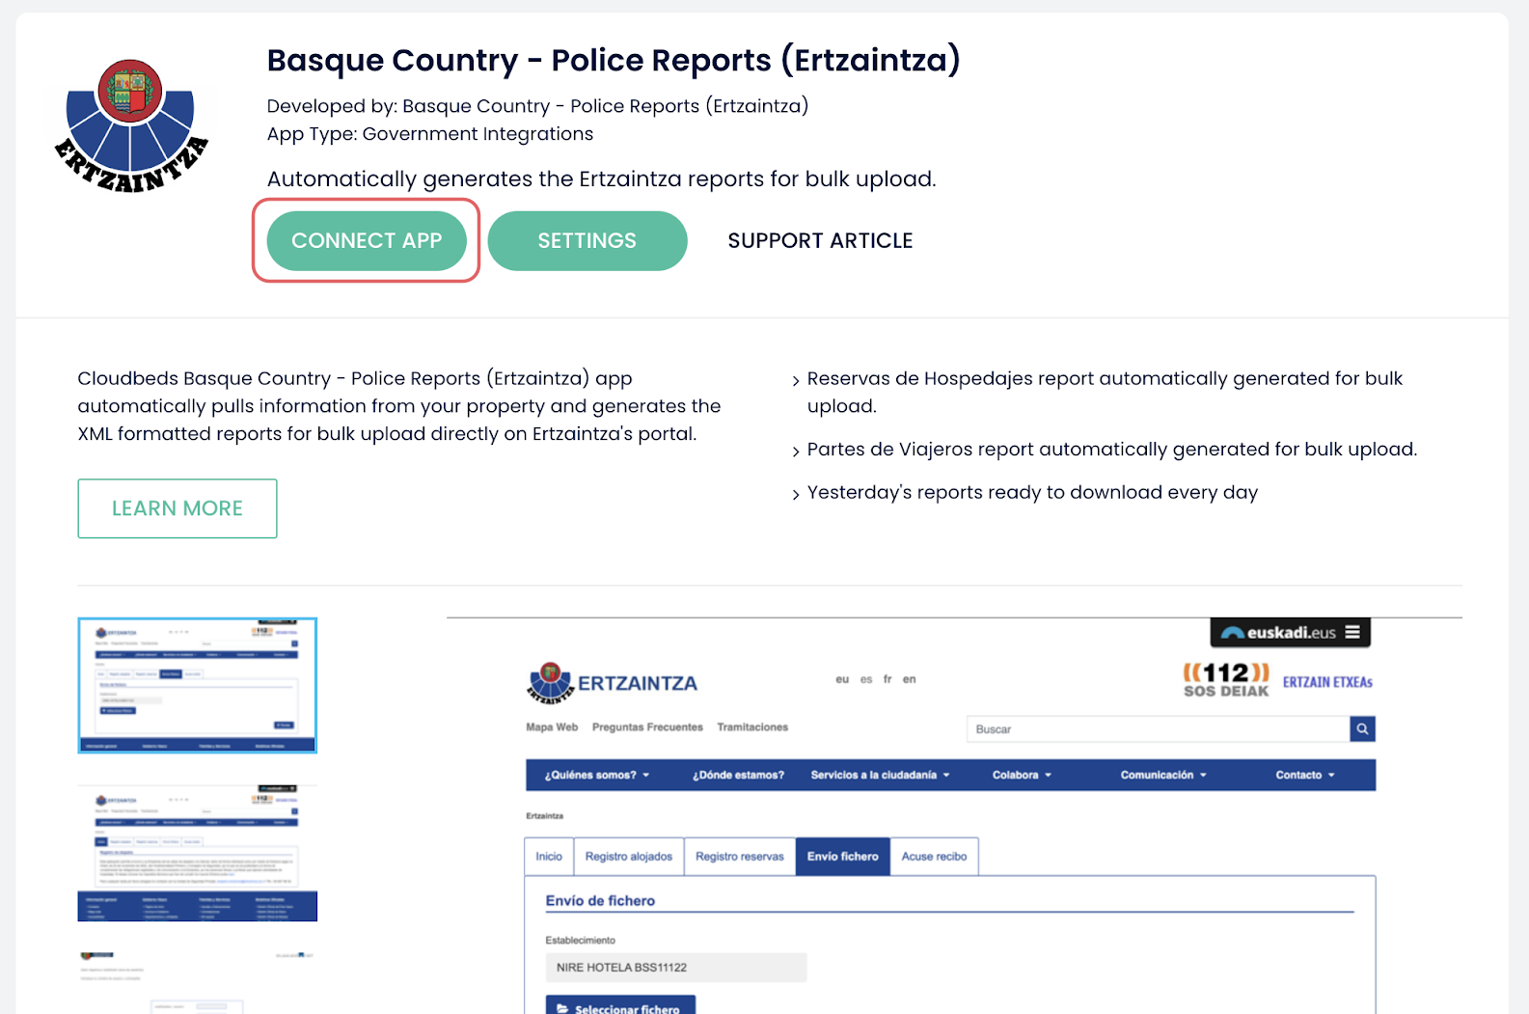Image resolution: width=1529 pixels, height=1014 pixels.
Task: Expand the Comunicación dropdown
Action: 1162,775
